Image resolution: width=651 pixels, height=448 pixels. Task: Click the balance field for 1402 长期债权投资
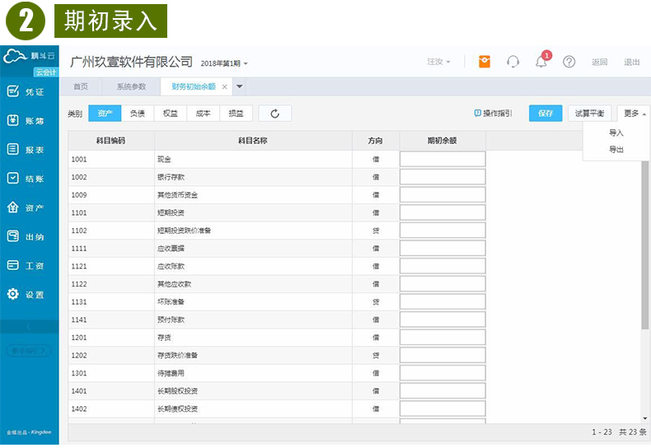click(x=443, y=409)
